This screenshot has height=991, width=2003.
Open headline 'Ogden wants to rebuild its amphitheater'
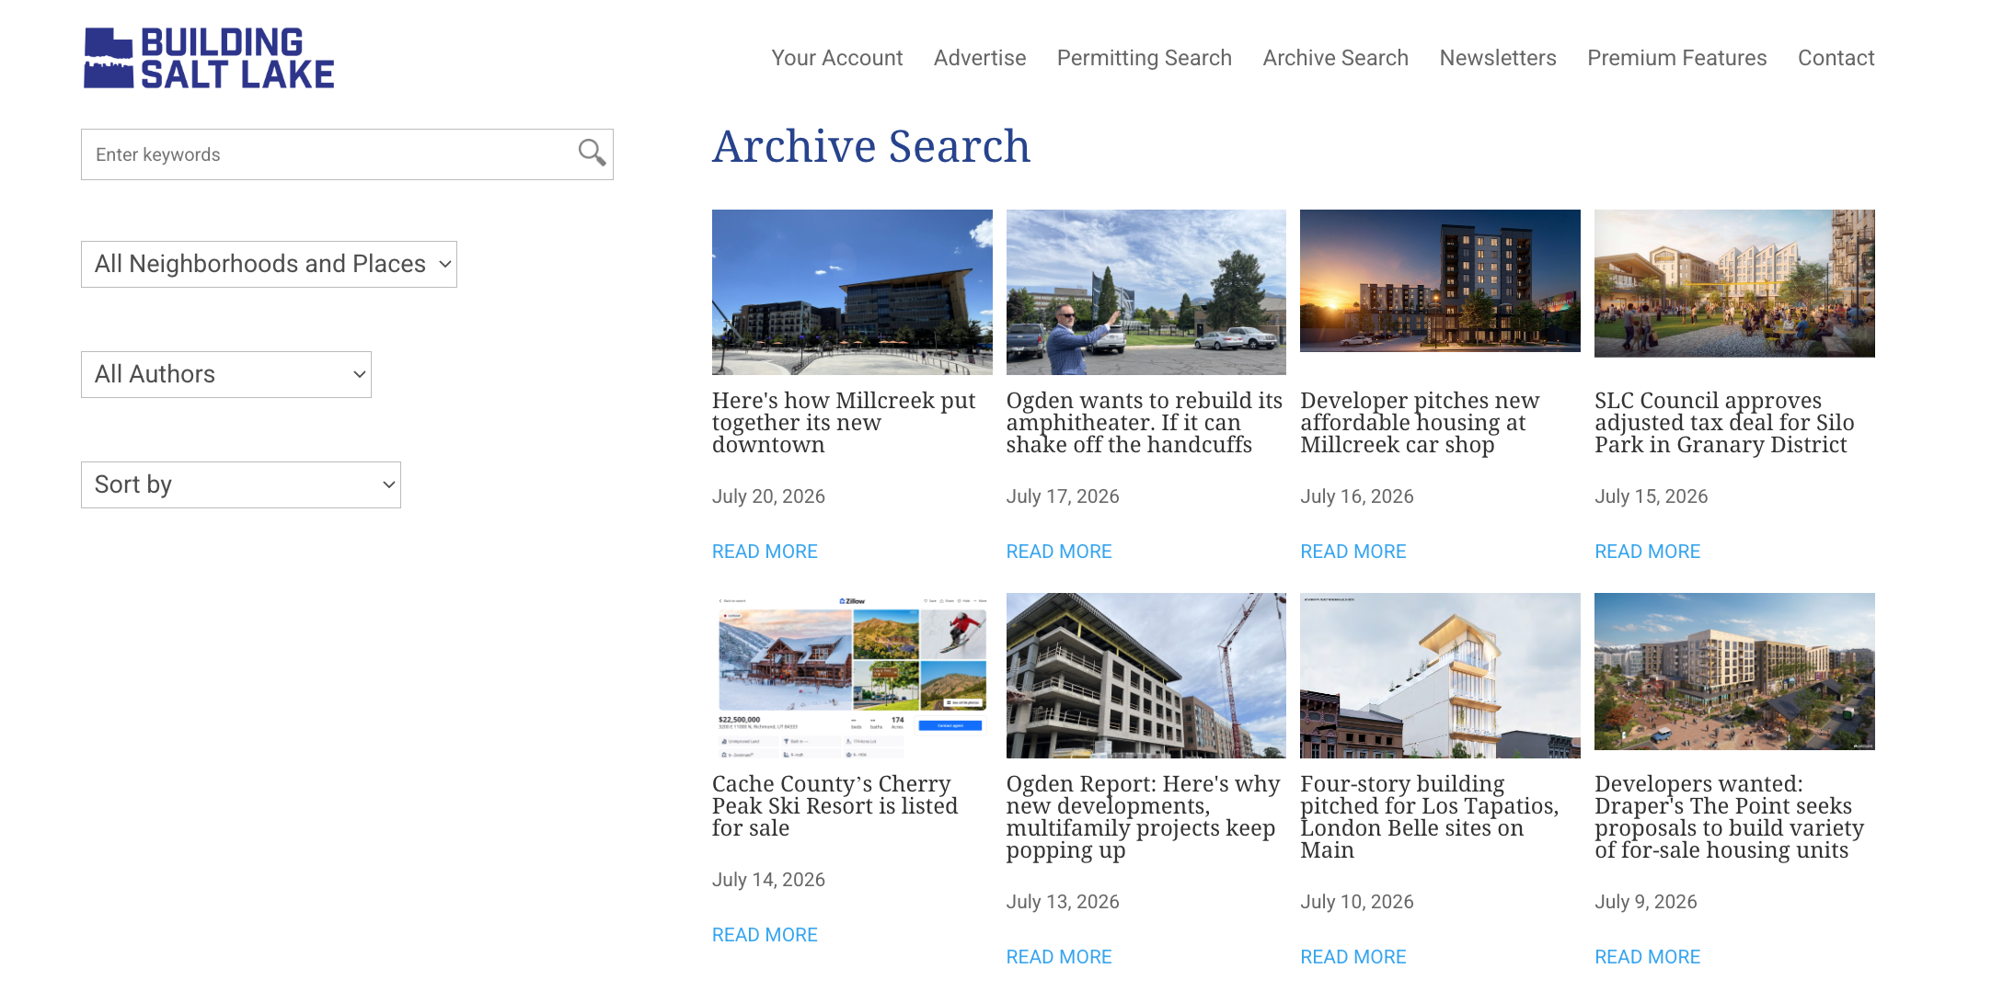pos(1145,423)
